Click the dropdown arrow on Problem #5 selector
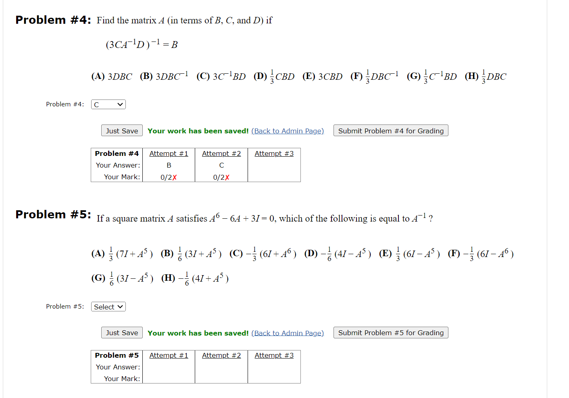This screenshot has height=398, width=569. point(121,307)
